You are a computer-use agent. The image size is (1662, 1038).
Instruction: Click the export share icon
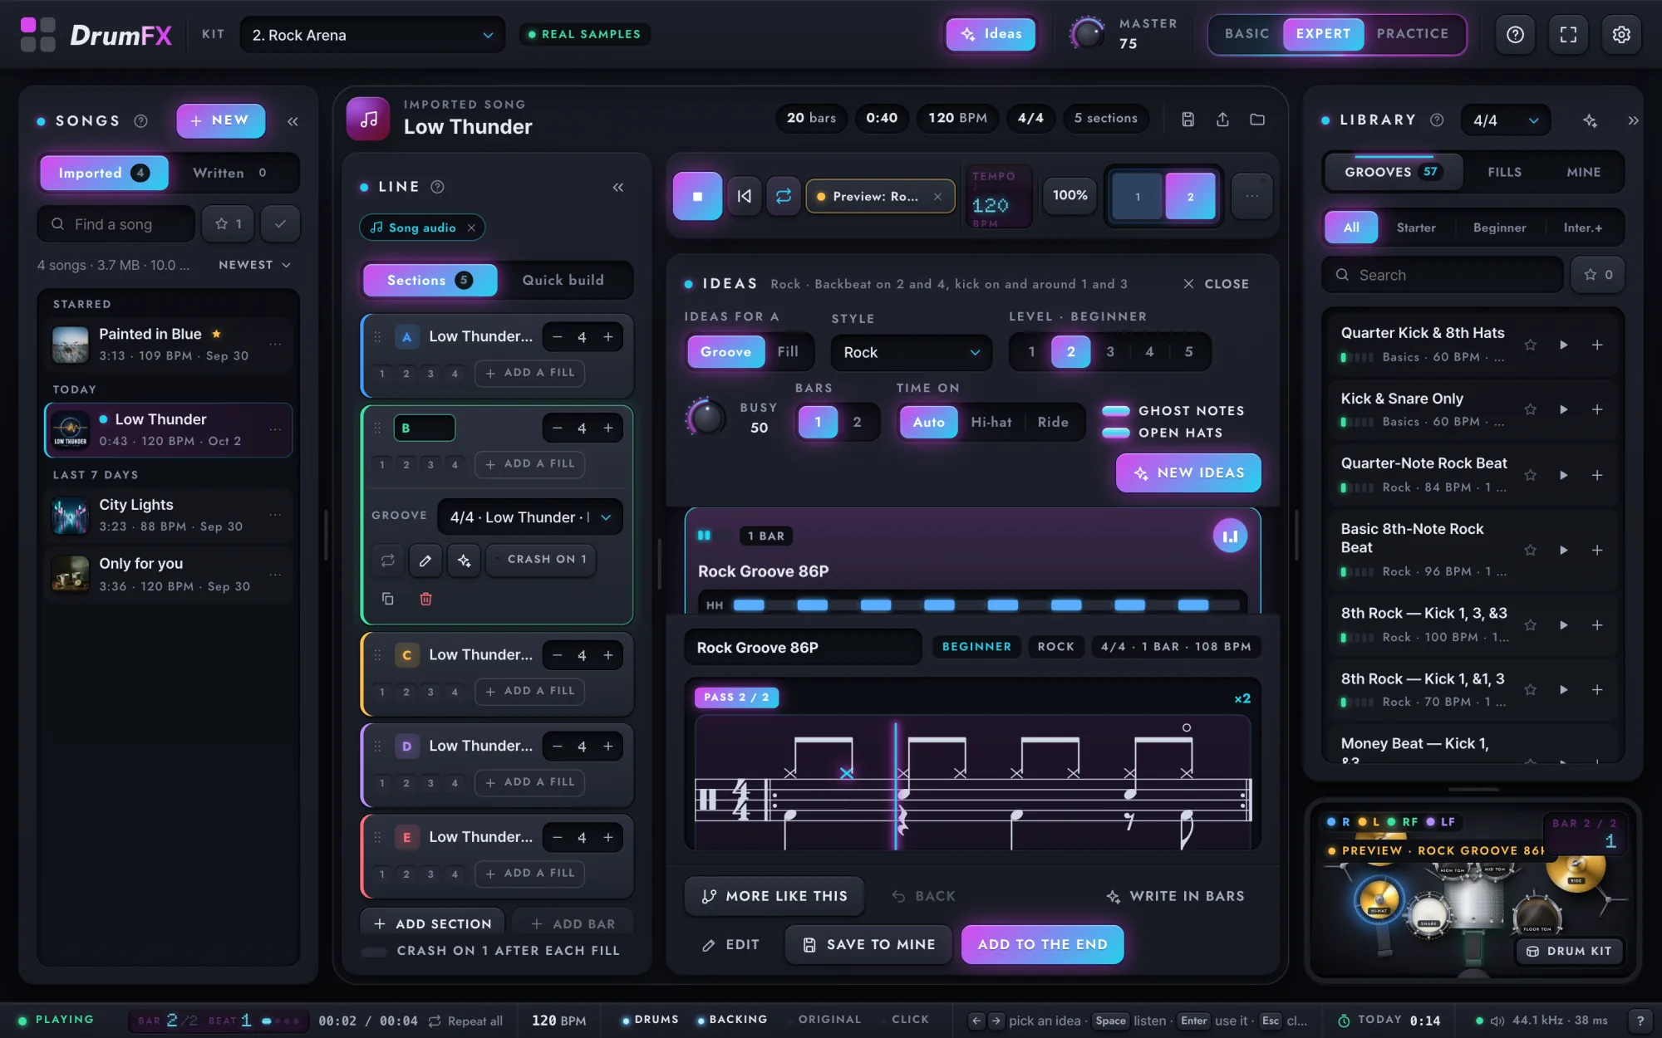point(1222,119)
